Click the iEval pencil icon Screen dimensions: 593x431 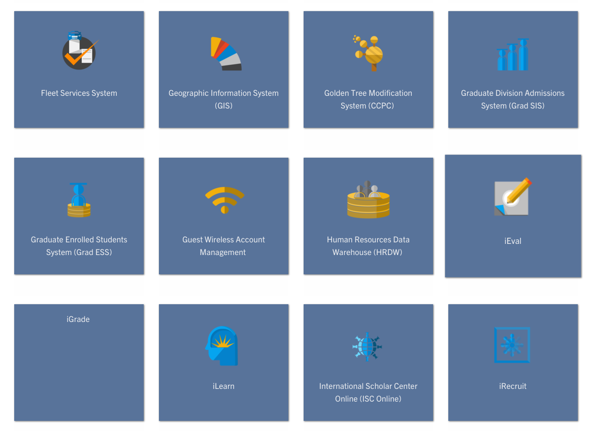click(x=512, y=197)
